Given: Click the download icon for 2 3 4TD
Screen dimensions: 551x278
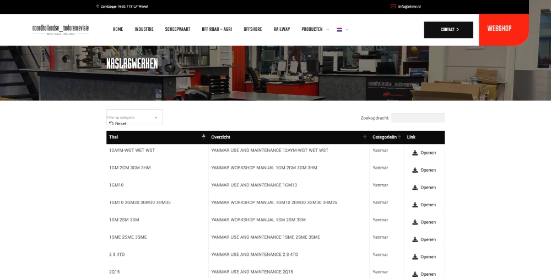Looking at the screenshot, I should click(415, 257).
